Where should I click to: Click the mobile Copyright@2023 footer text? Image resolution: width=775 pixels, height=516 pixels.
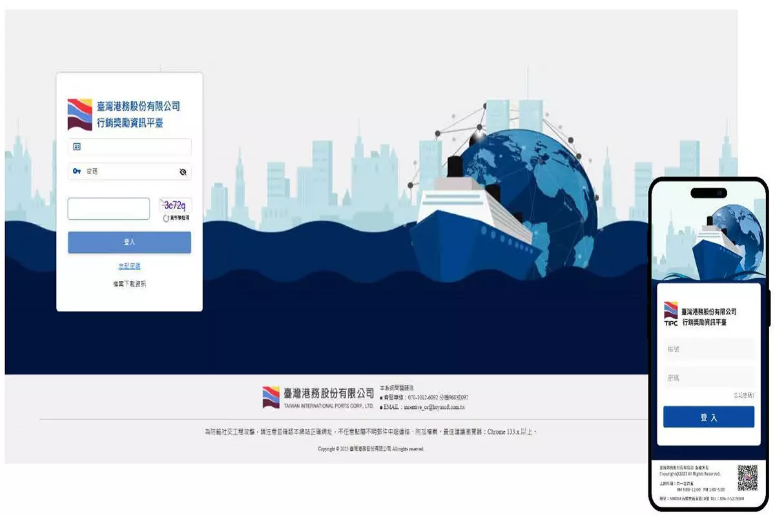pyautogui.click(x=690, y=473)
